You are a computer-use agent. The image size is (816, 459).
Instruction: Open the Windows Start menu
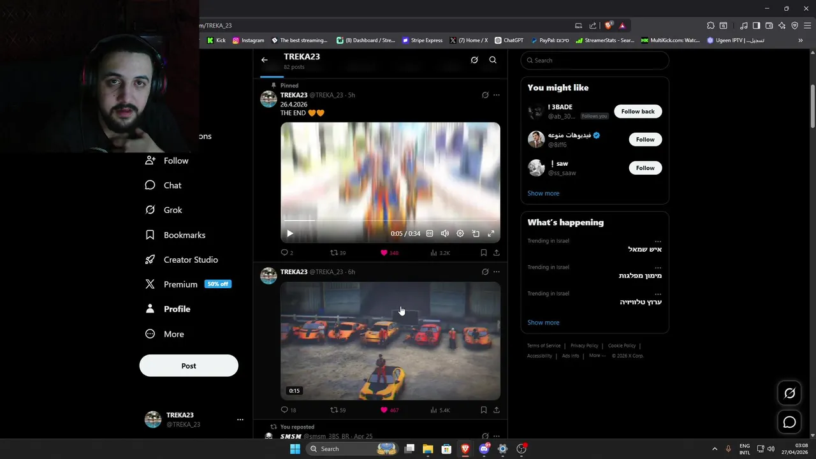295,449
